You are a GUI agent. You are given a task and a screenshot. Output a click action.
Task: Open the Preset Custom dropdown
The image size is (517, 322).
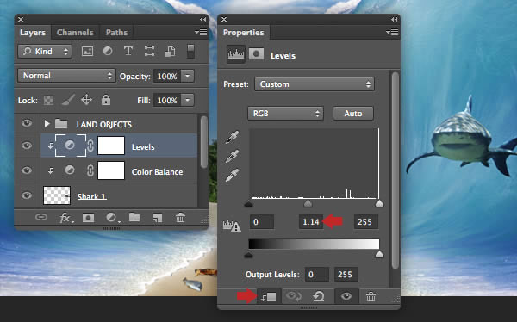[x=315, y=84]
